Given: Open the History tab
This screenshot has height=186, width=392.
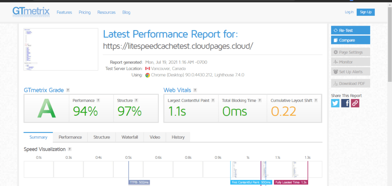Looking at the screenshot, I should (x=178, y=137).
